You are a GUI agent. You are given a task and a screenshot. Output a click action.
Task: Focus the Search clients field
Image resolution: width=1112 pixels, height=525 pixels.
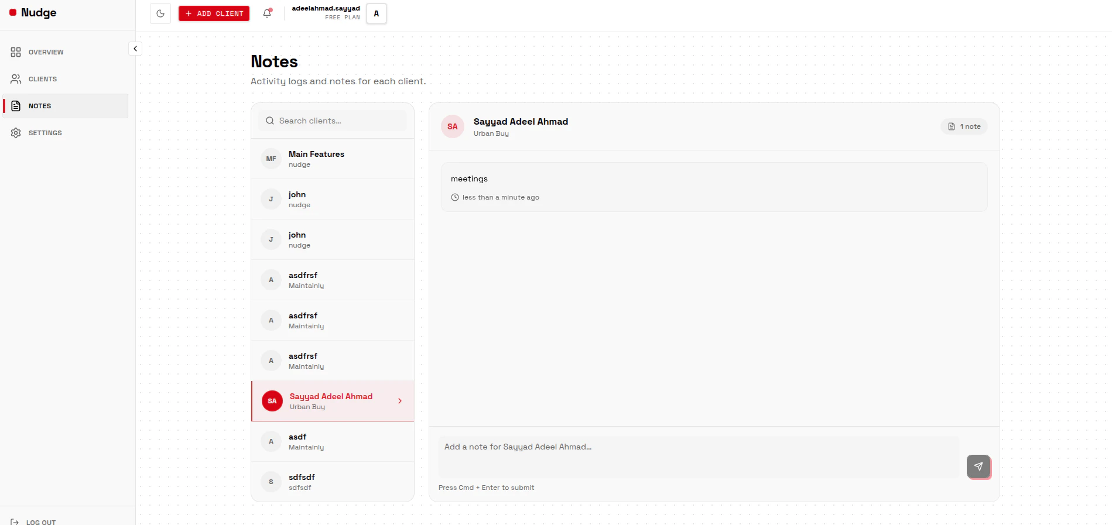(333, 121)
